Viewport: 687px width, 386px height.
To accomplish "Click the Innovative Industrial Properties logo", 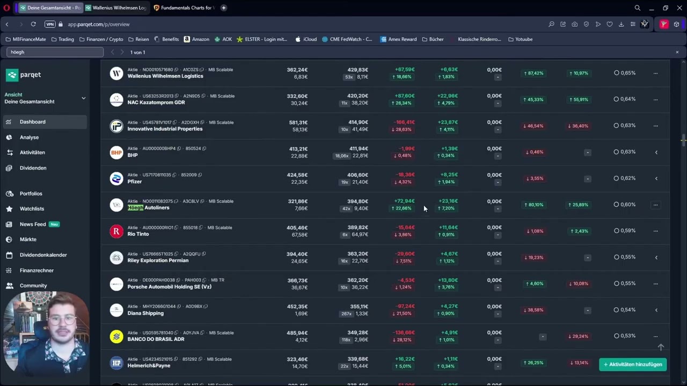I will [x=116, y=126].
